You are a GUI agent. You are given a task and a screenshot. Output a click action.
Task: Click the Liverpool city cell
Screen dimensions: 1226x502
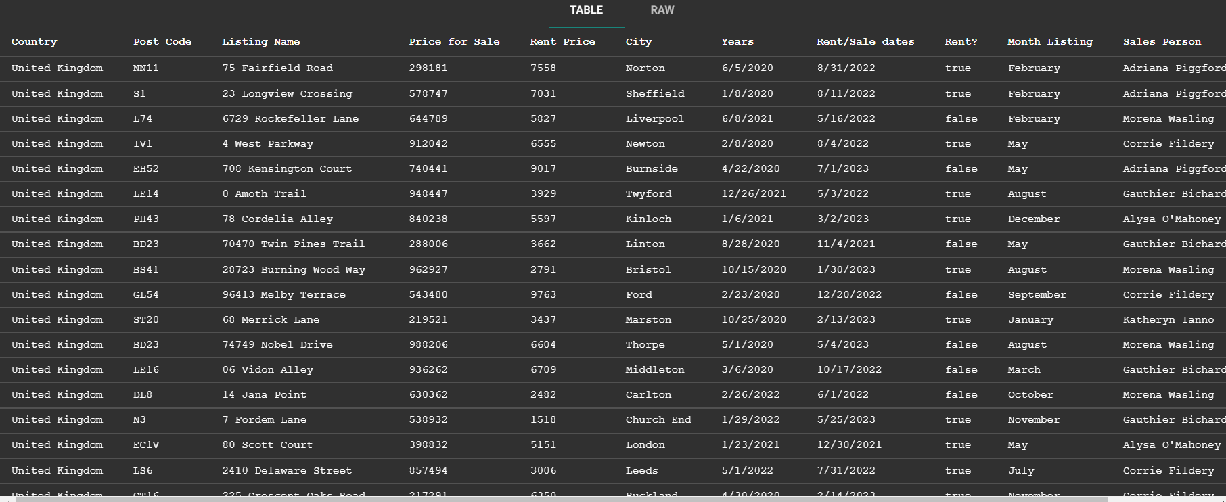[x=654, y=119]
